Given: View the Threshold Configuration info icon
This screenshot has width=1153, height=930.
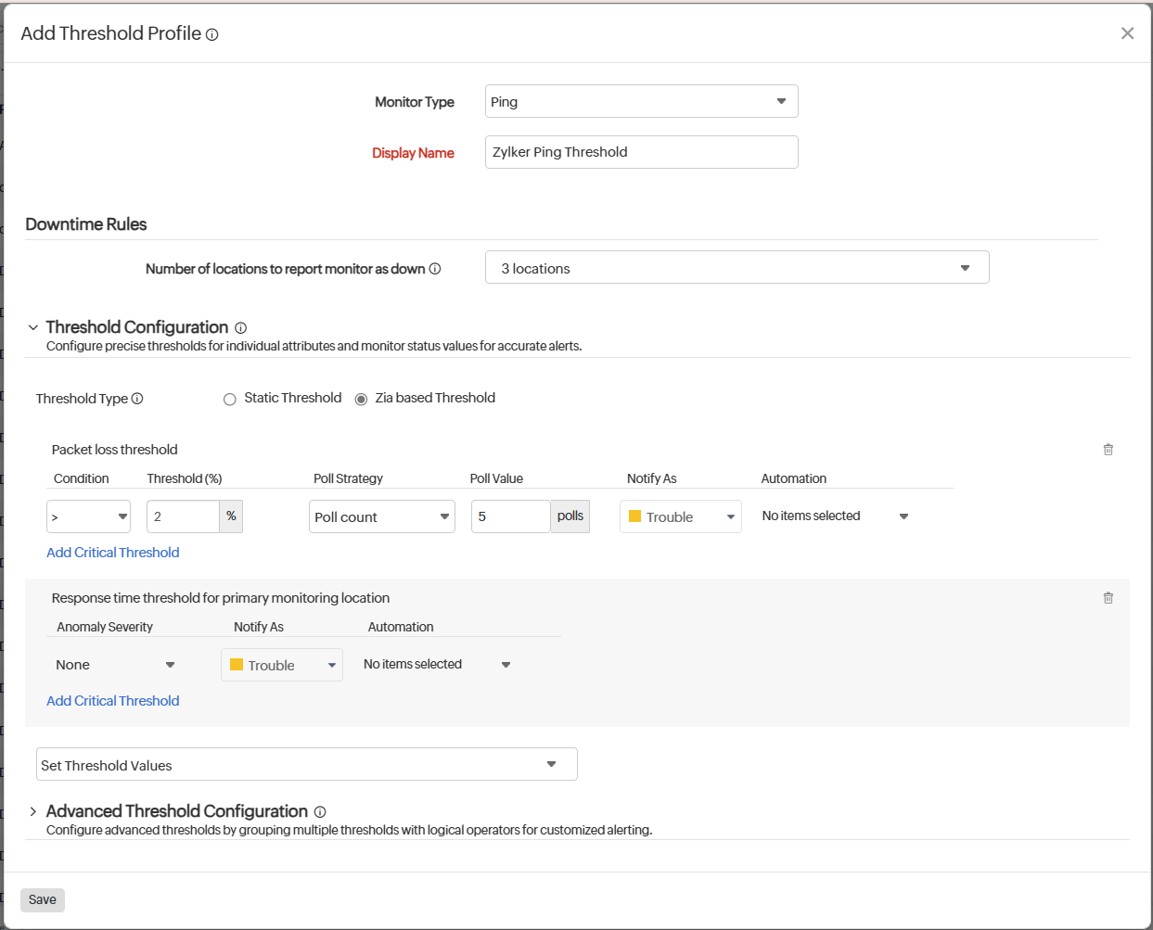Looking at the screenshot, I should pyautogui.click(x=240, y=326).
